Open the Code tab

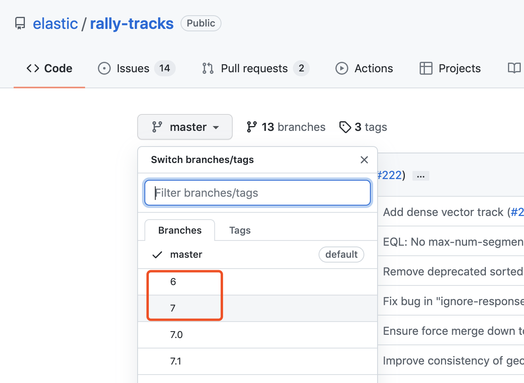point(49,68)
